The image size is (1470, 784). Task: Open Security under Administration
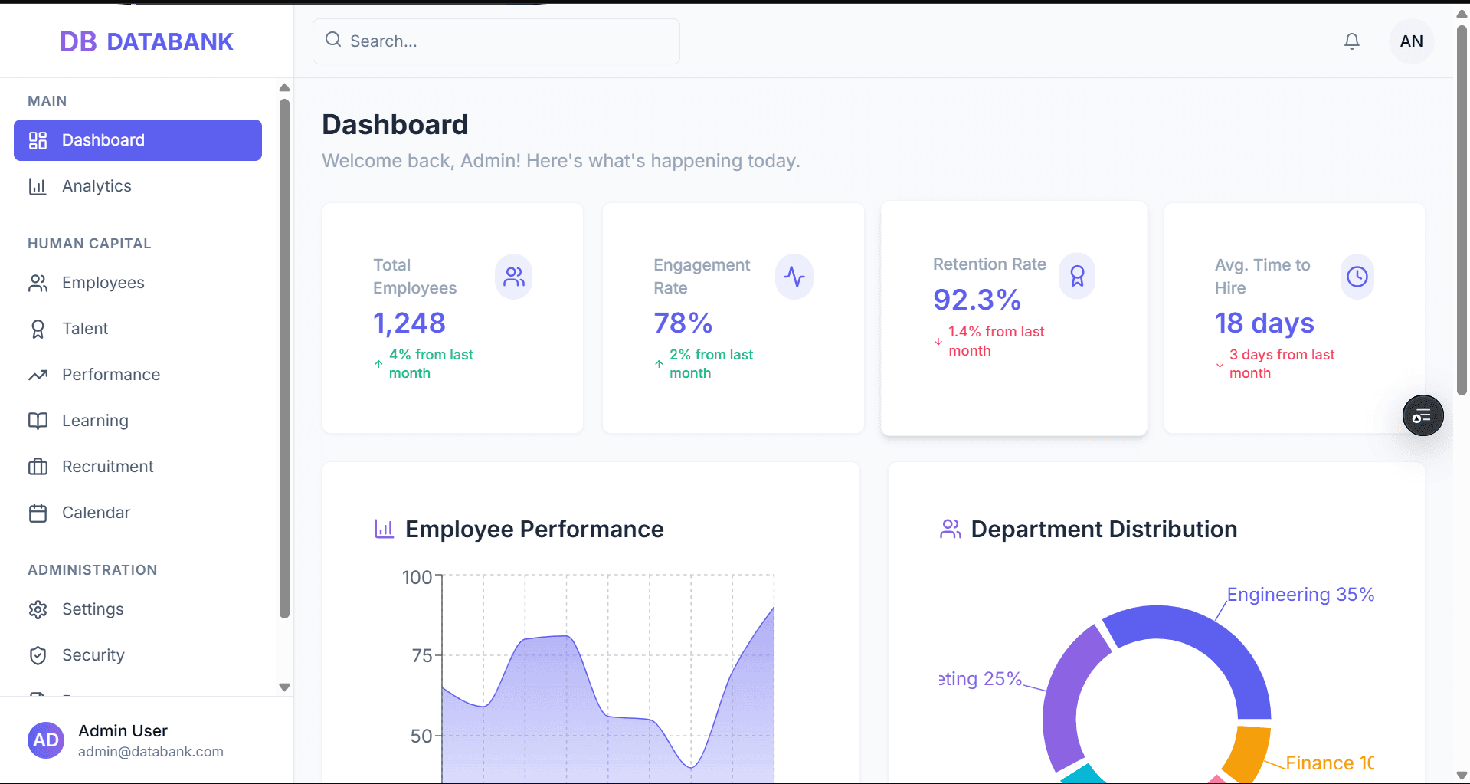click(x=138, y=655)
